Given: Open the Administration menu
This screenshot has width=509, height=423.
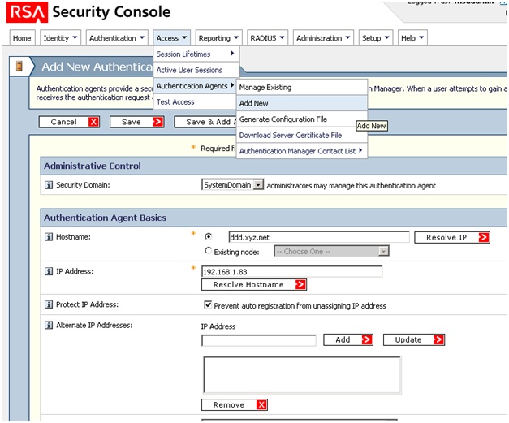Looking at the screenshot, I should (323, 38).
